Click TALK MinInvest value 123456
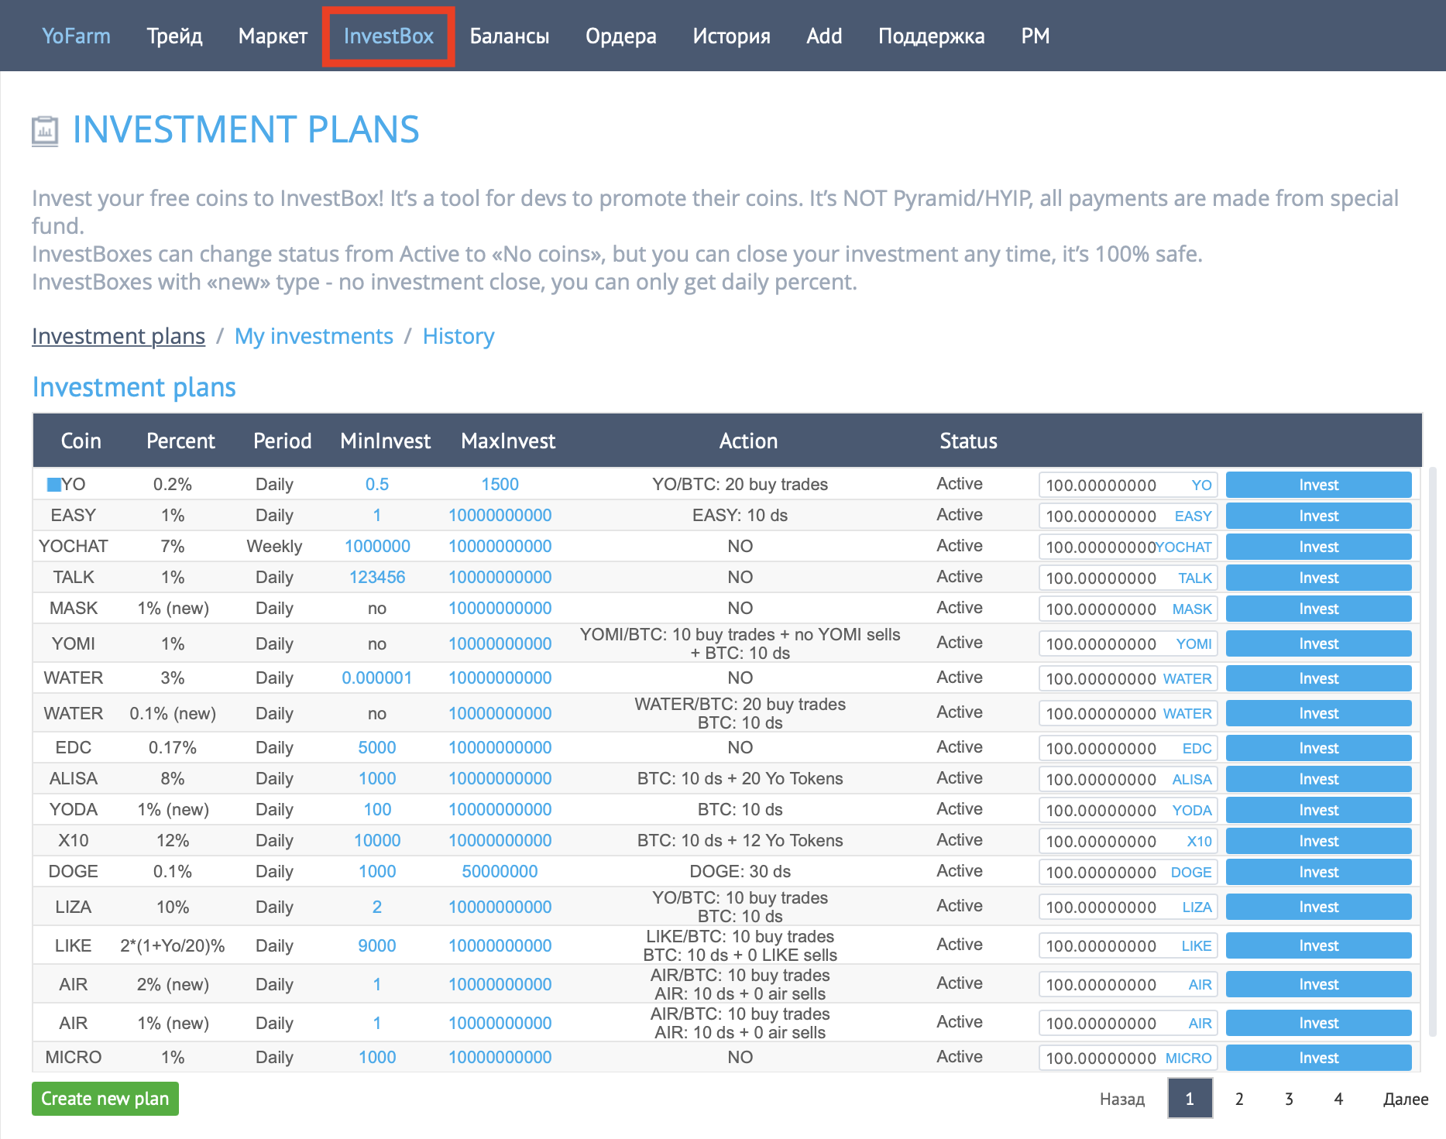The image size is (1446, 1139). [x=377, y=578]
